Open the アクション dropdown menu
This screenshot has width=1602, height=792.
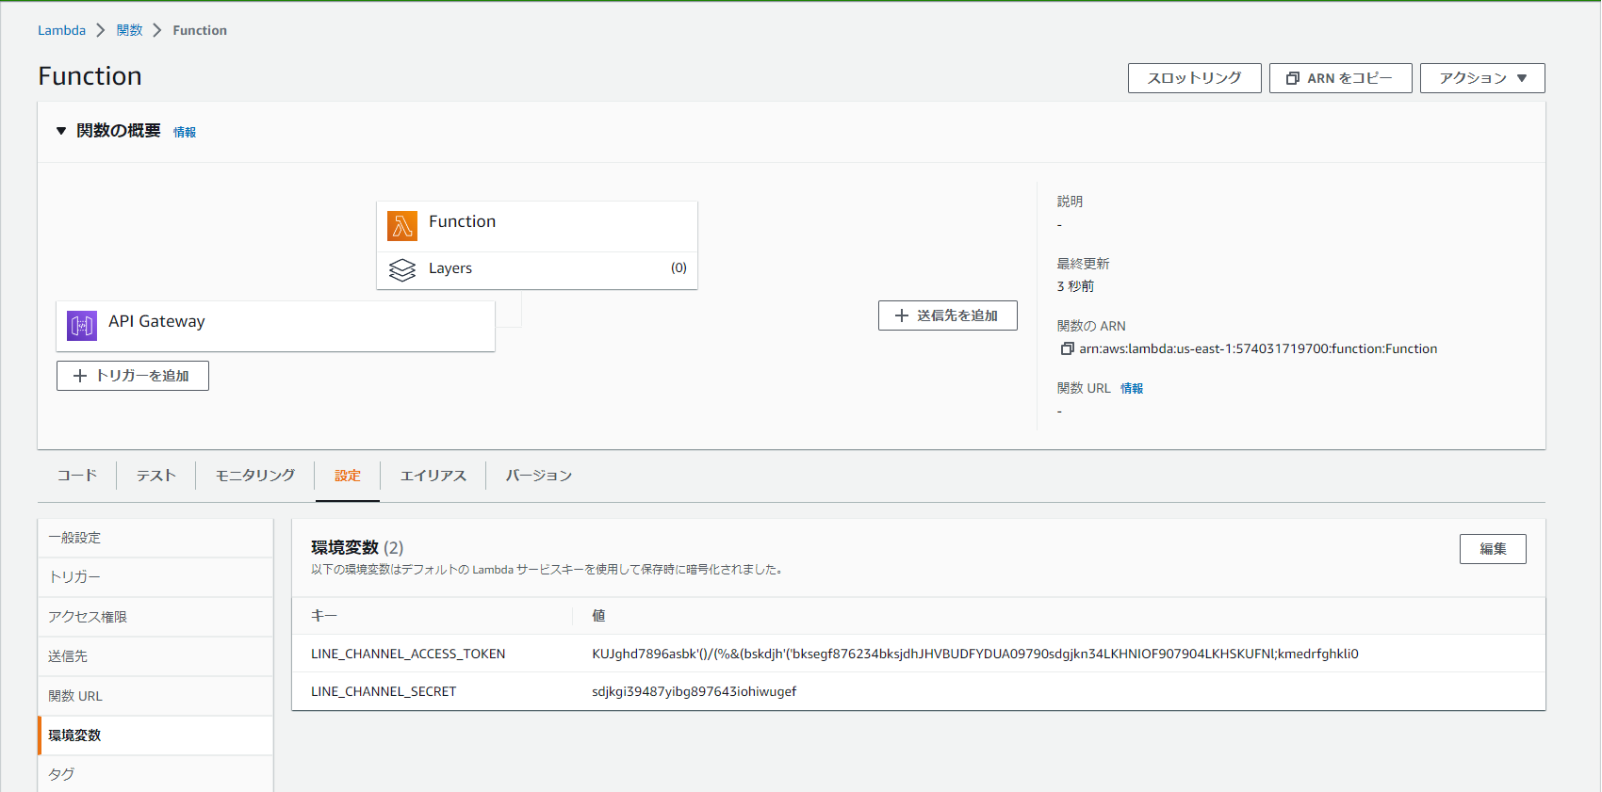click(1482, 78)
